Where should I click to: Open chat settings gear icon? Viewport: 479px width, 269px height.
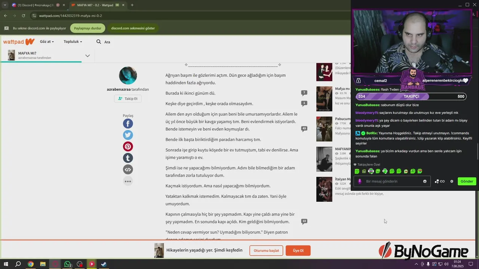[x=452, y=182]
